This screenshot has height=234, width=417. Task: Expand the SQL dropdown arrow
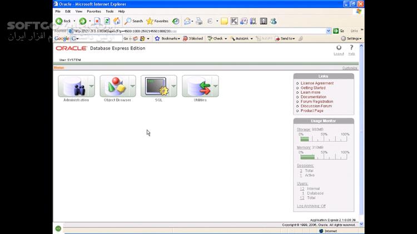[173, 86]
